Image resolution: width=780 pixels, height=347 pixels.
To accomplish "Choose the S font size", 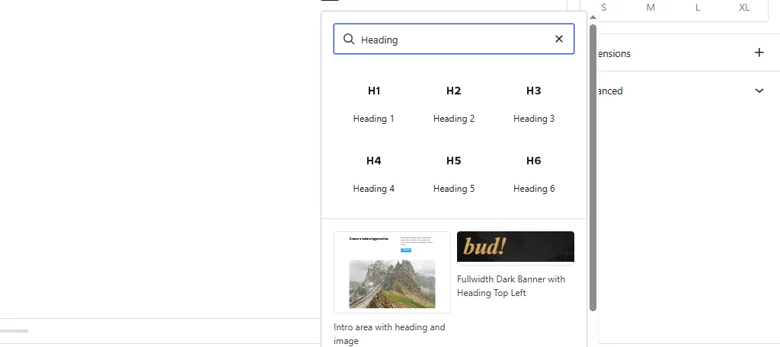I will pos(604,8).
